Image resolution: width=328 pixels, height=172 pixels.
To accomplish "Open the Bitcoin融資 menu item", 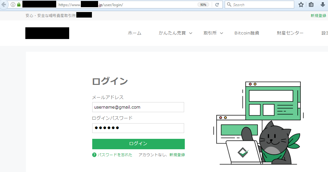I will [x=247, y=33].
